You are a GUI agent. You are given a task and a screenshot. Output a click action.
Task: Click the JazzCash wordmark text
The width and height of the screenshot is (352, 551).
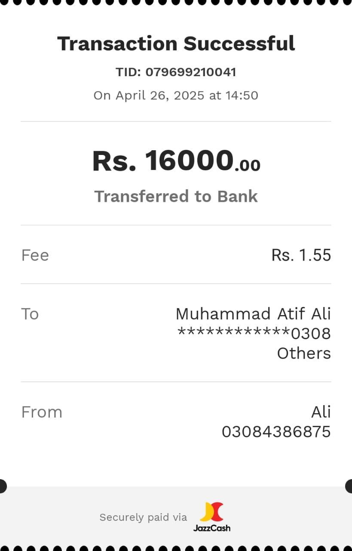pos(211,528)
